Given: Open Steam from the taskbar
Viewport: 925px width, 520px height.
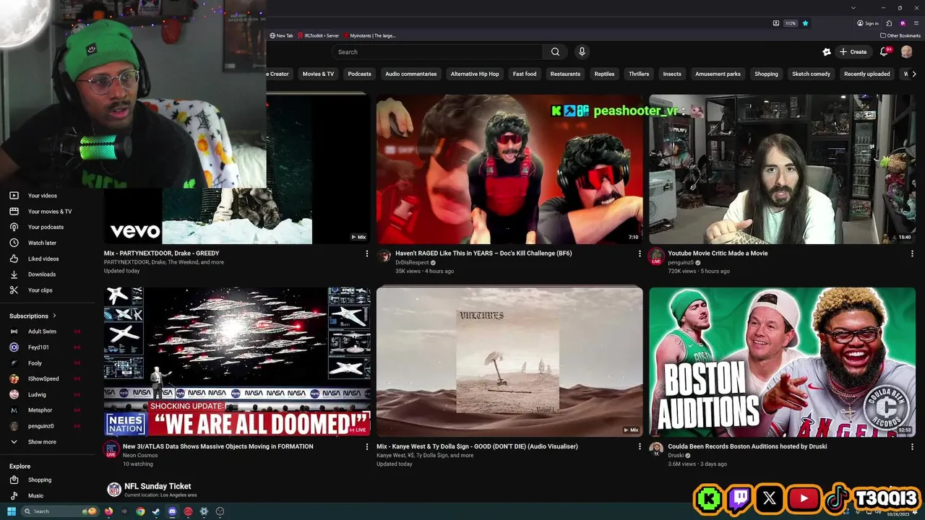Looking at the screenshot, I should [156, 511].
